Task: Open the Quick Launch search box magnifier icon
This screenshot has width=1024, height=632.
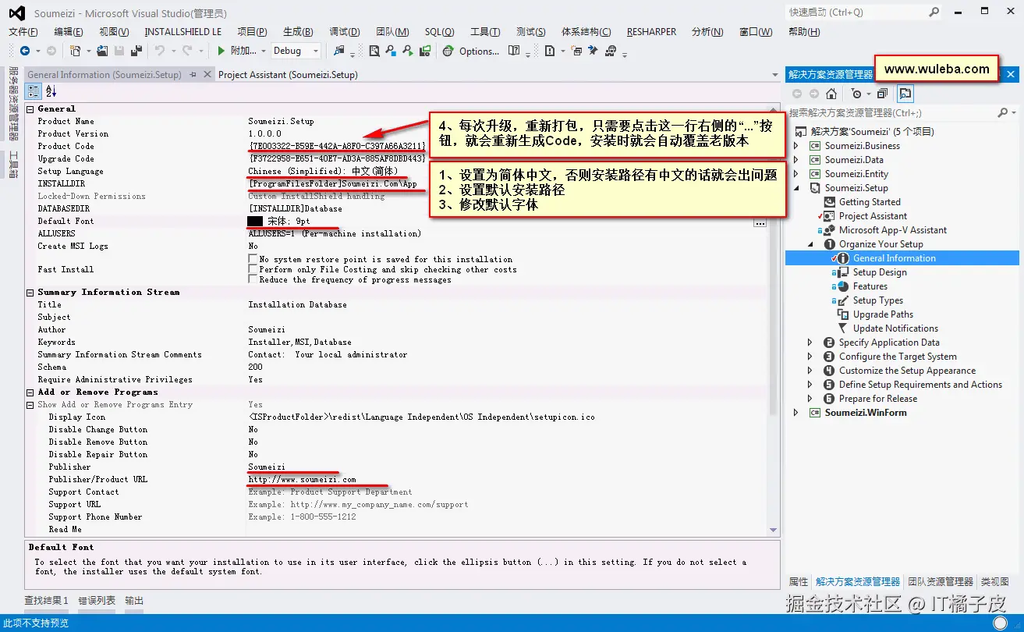Action: click(934, 12)
